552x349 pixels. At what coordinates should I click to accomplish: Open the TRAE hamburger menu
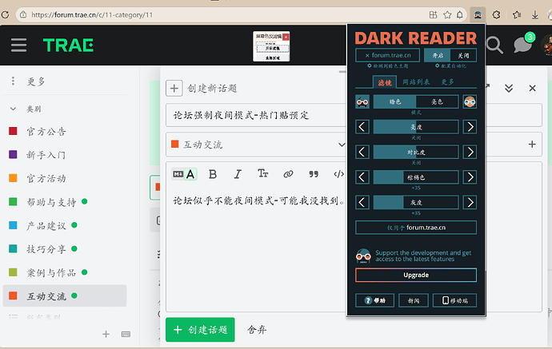[x=18, y=45]
